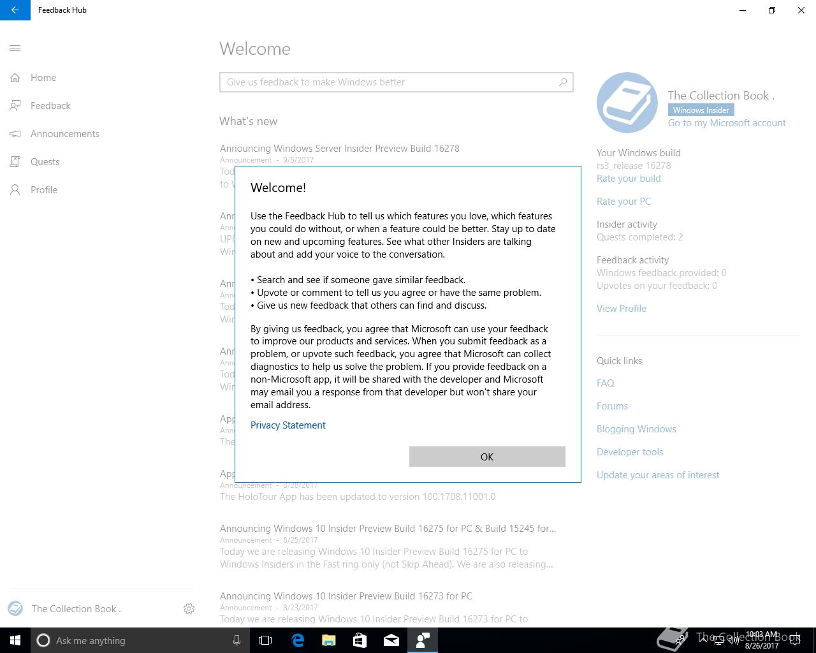Click Rate your PC link
The width and height of the screenshot is (816, 653).
pyautogui.click(x=623, y=202)
